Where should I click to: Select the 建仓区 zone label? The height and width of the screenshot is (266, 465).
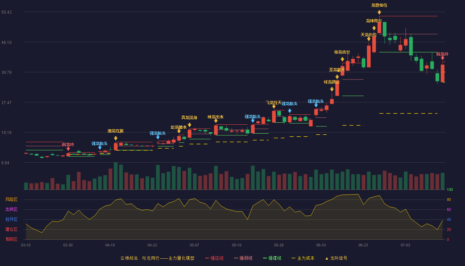coord(11,229)
